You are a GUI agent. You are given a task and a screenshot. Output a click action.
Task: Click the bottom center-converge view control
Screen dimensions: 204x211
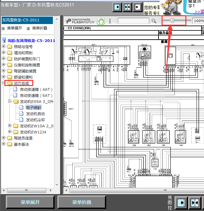coord(195,203)
